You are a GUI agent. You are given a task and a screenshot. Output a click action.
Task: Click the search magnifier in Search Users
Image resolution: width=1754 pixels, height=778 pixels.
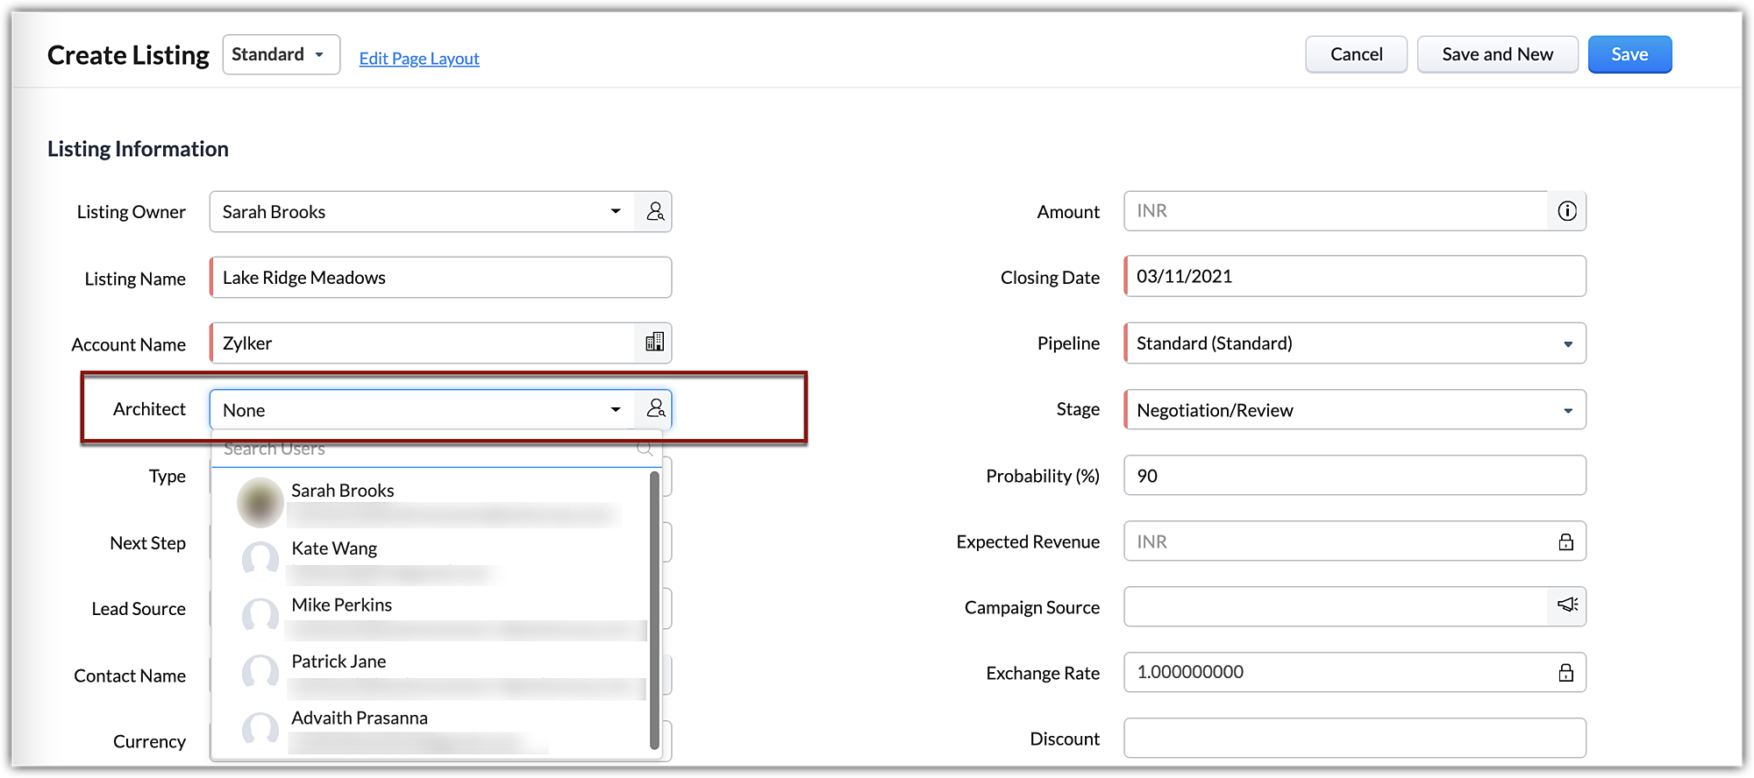click(645, 449)
